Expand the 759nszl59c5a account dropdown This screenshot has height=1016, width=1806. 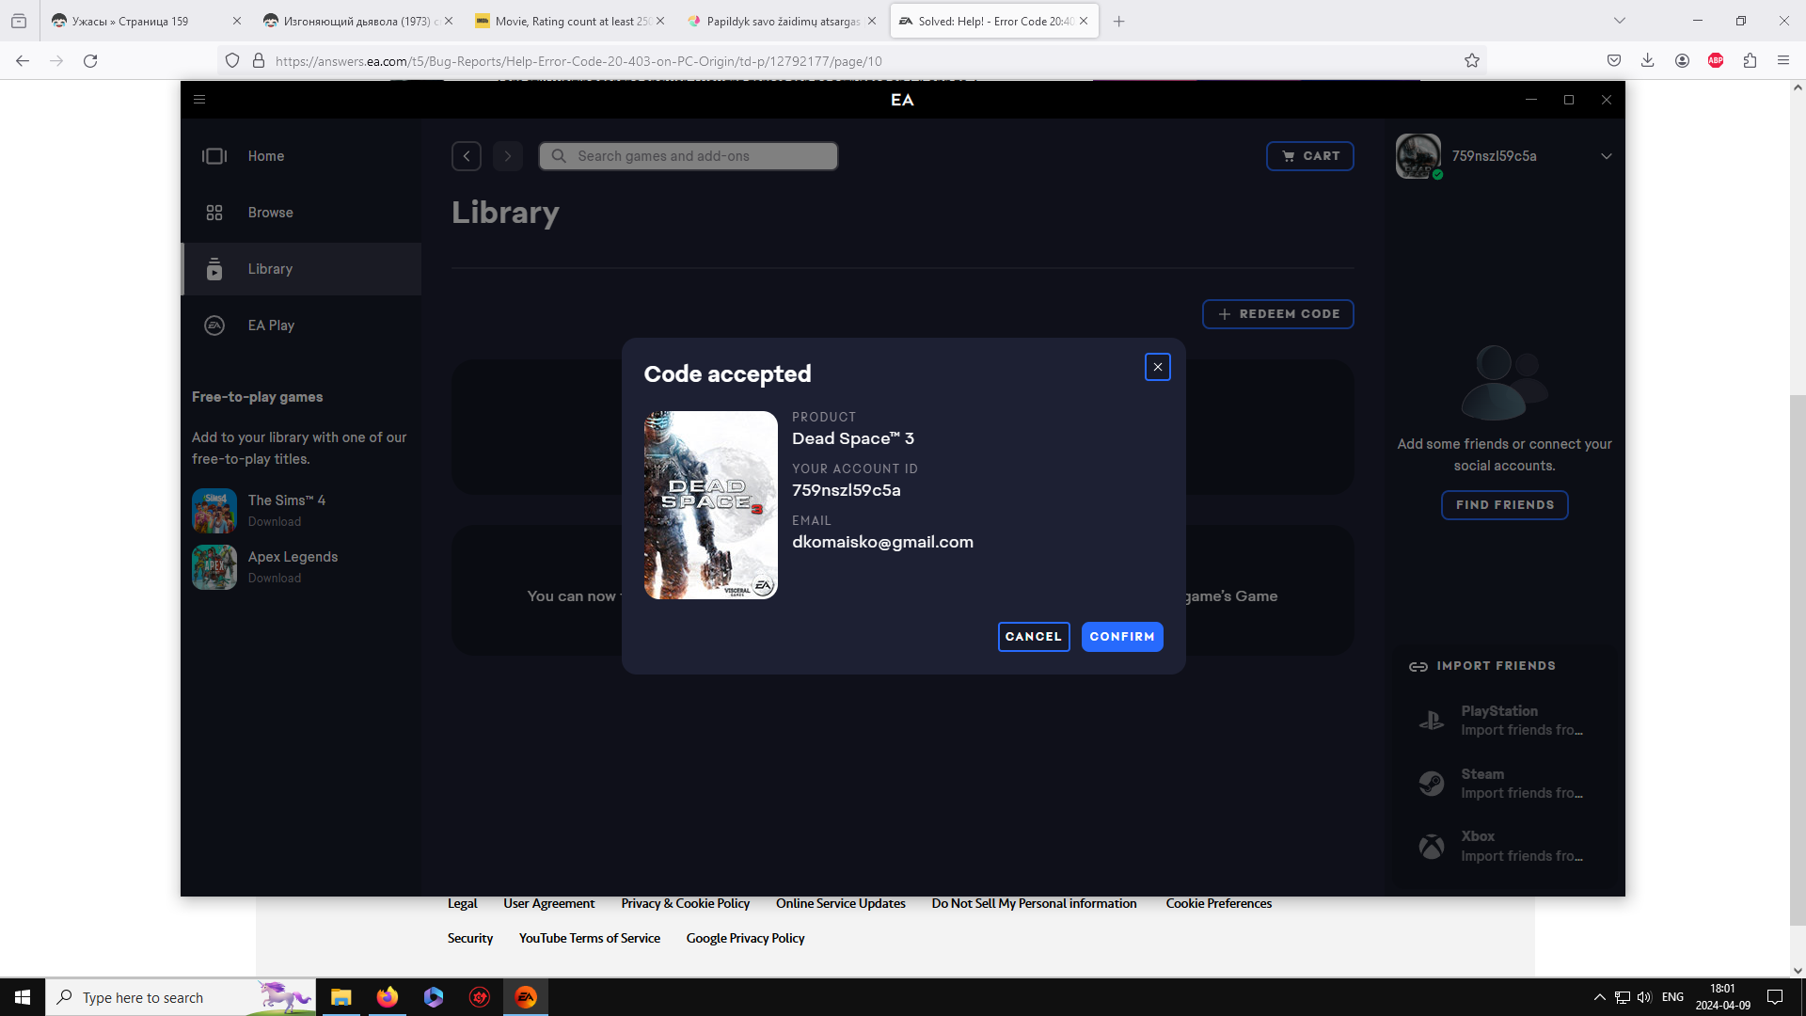[x=1606, y=156]
